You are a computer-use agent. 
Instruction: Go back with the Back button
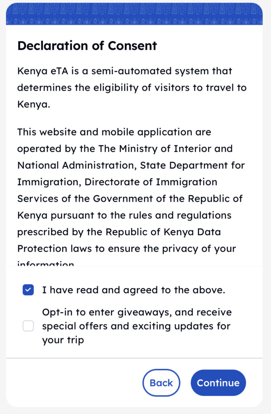[161, 382]
